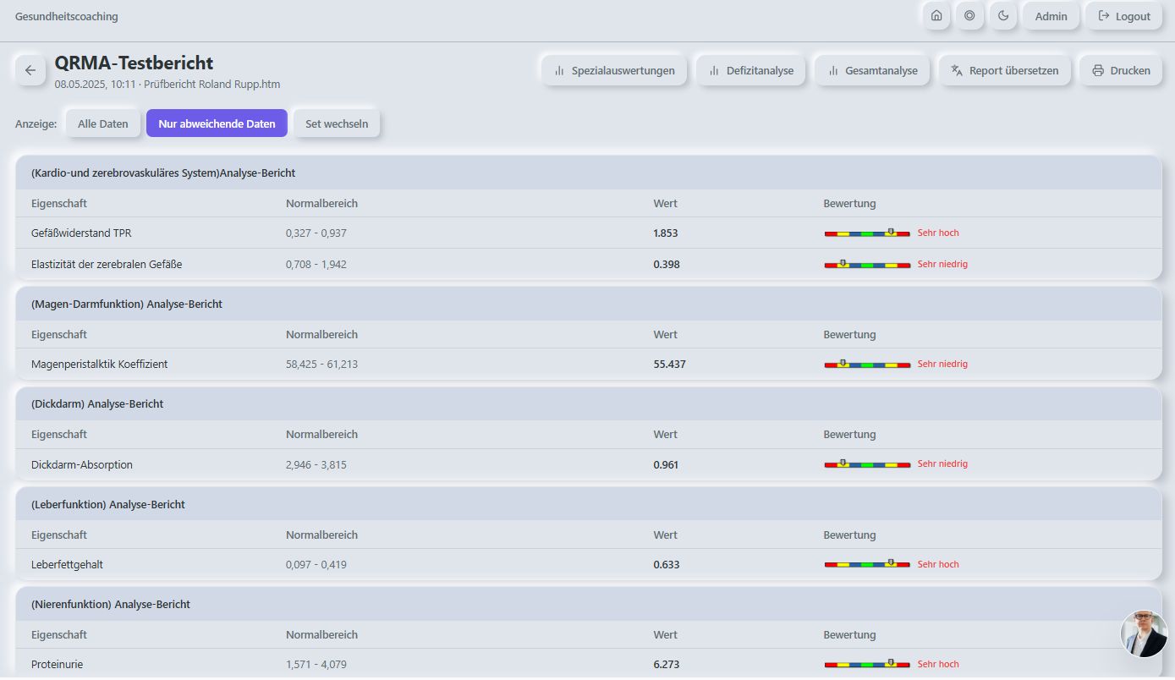Log out using the Logout button
Screen dimensions: 1175x680
[x=1123, y=16]
